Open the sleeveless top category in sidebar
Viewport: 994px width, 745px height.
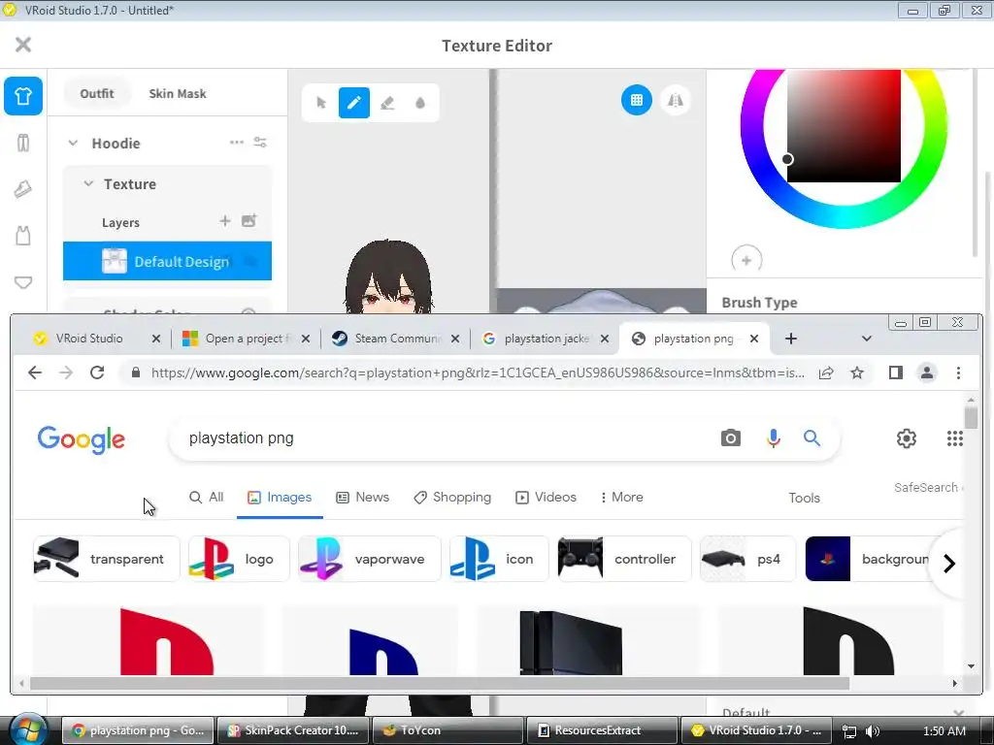(23, 236)
